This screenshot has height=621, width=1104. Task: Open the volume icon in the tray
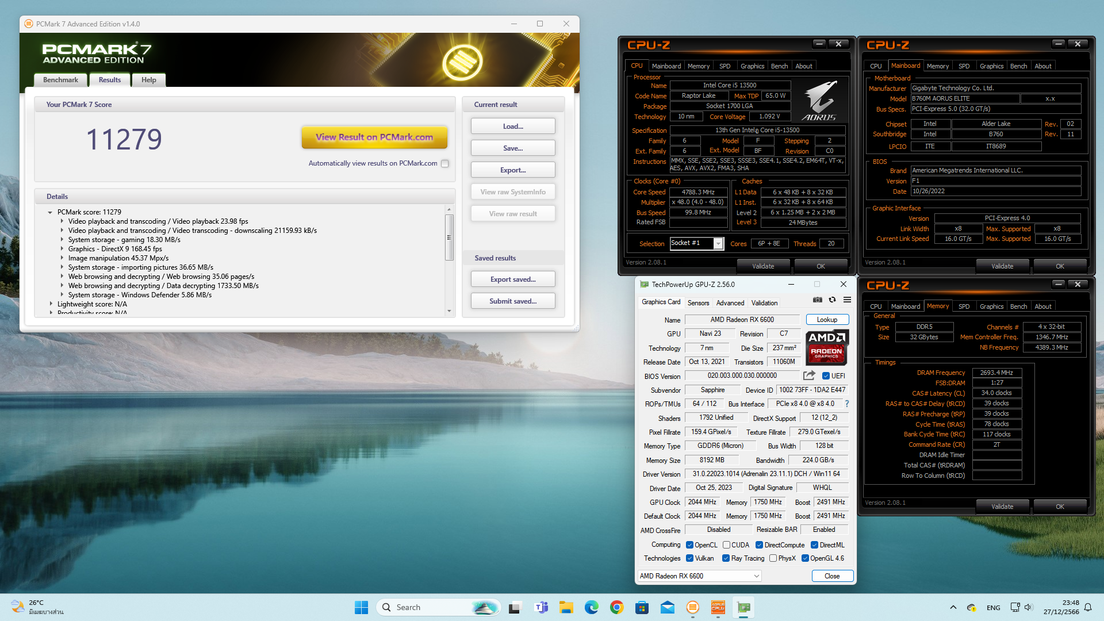coord(1029,607)
